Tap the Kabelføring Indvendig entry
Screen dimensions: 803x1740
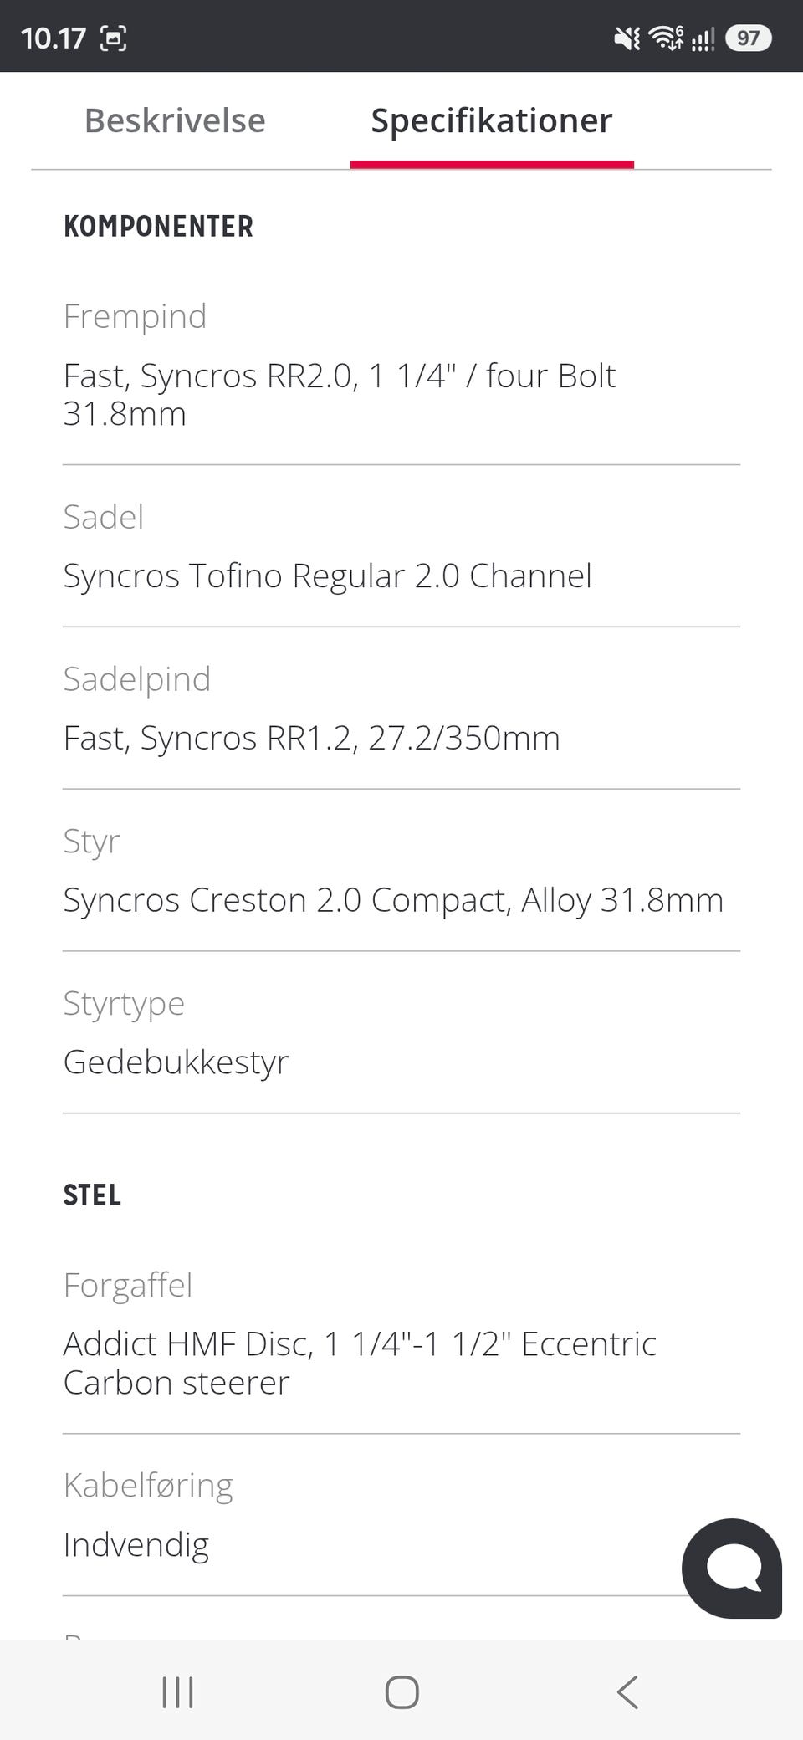click(x=401, y=1515)
